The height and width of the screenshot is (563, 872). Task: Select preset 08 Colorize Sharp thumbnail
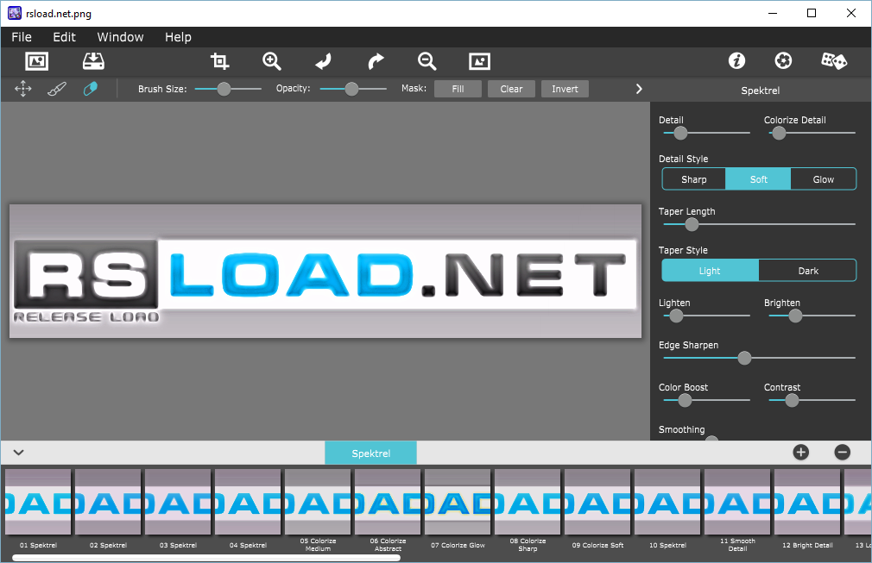[x=528, y=502]
